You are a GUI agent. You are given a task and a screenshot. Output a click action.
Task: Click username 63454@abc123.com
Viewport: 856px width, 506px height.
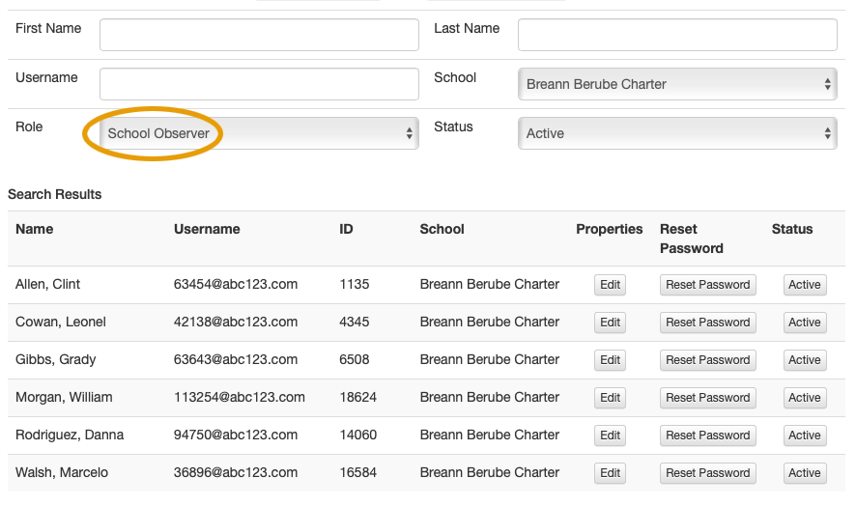click(236, 285)
